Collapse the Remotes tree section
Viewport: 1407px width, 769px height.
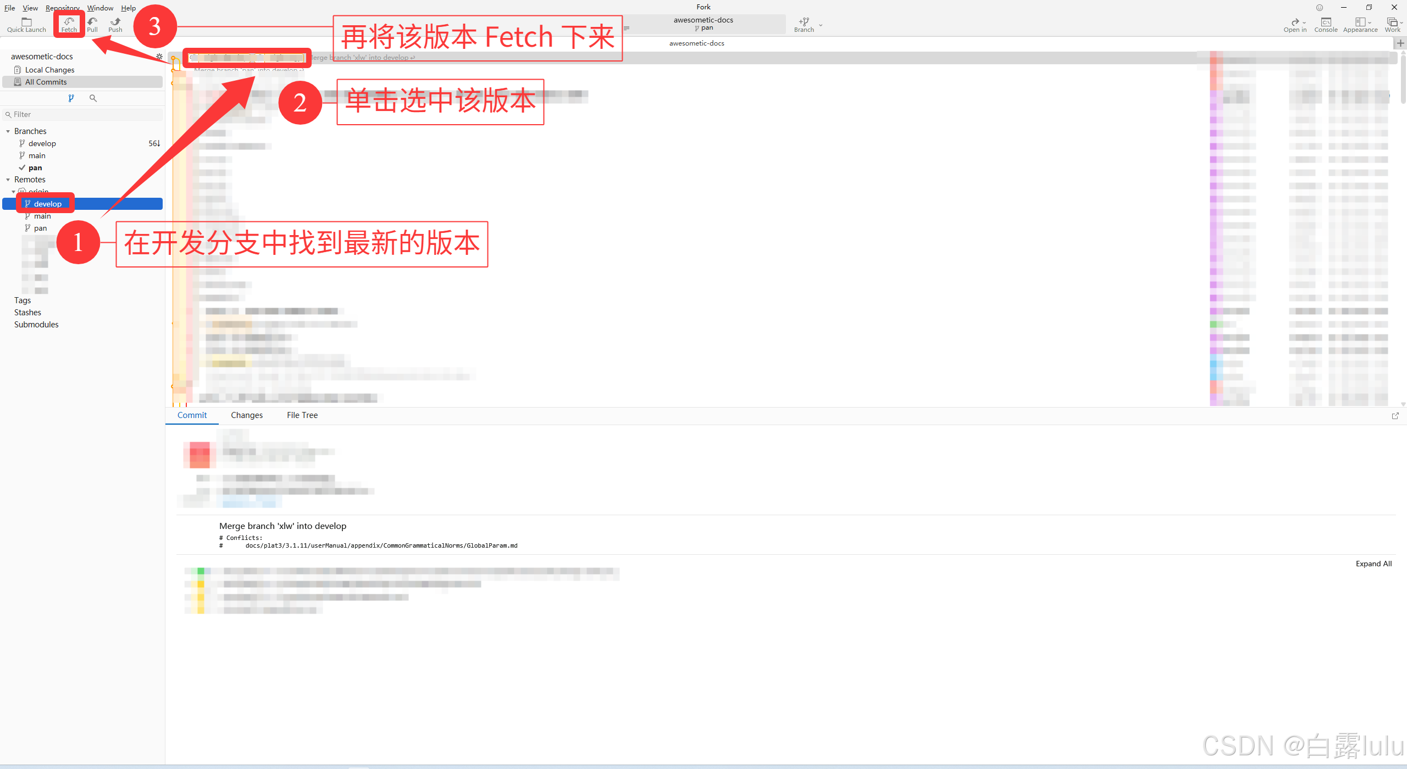coord(8,180)
